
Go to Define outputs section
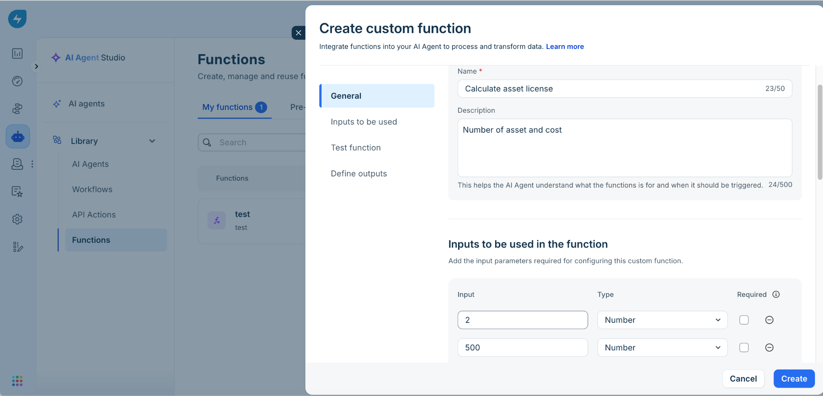(x=359, y=173)
